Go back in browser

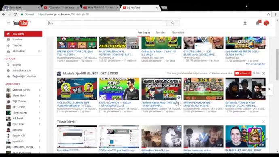coord(4,15)
